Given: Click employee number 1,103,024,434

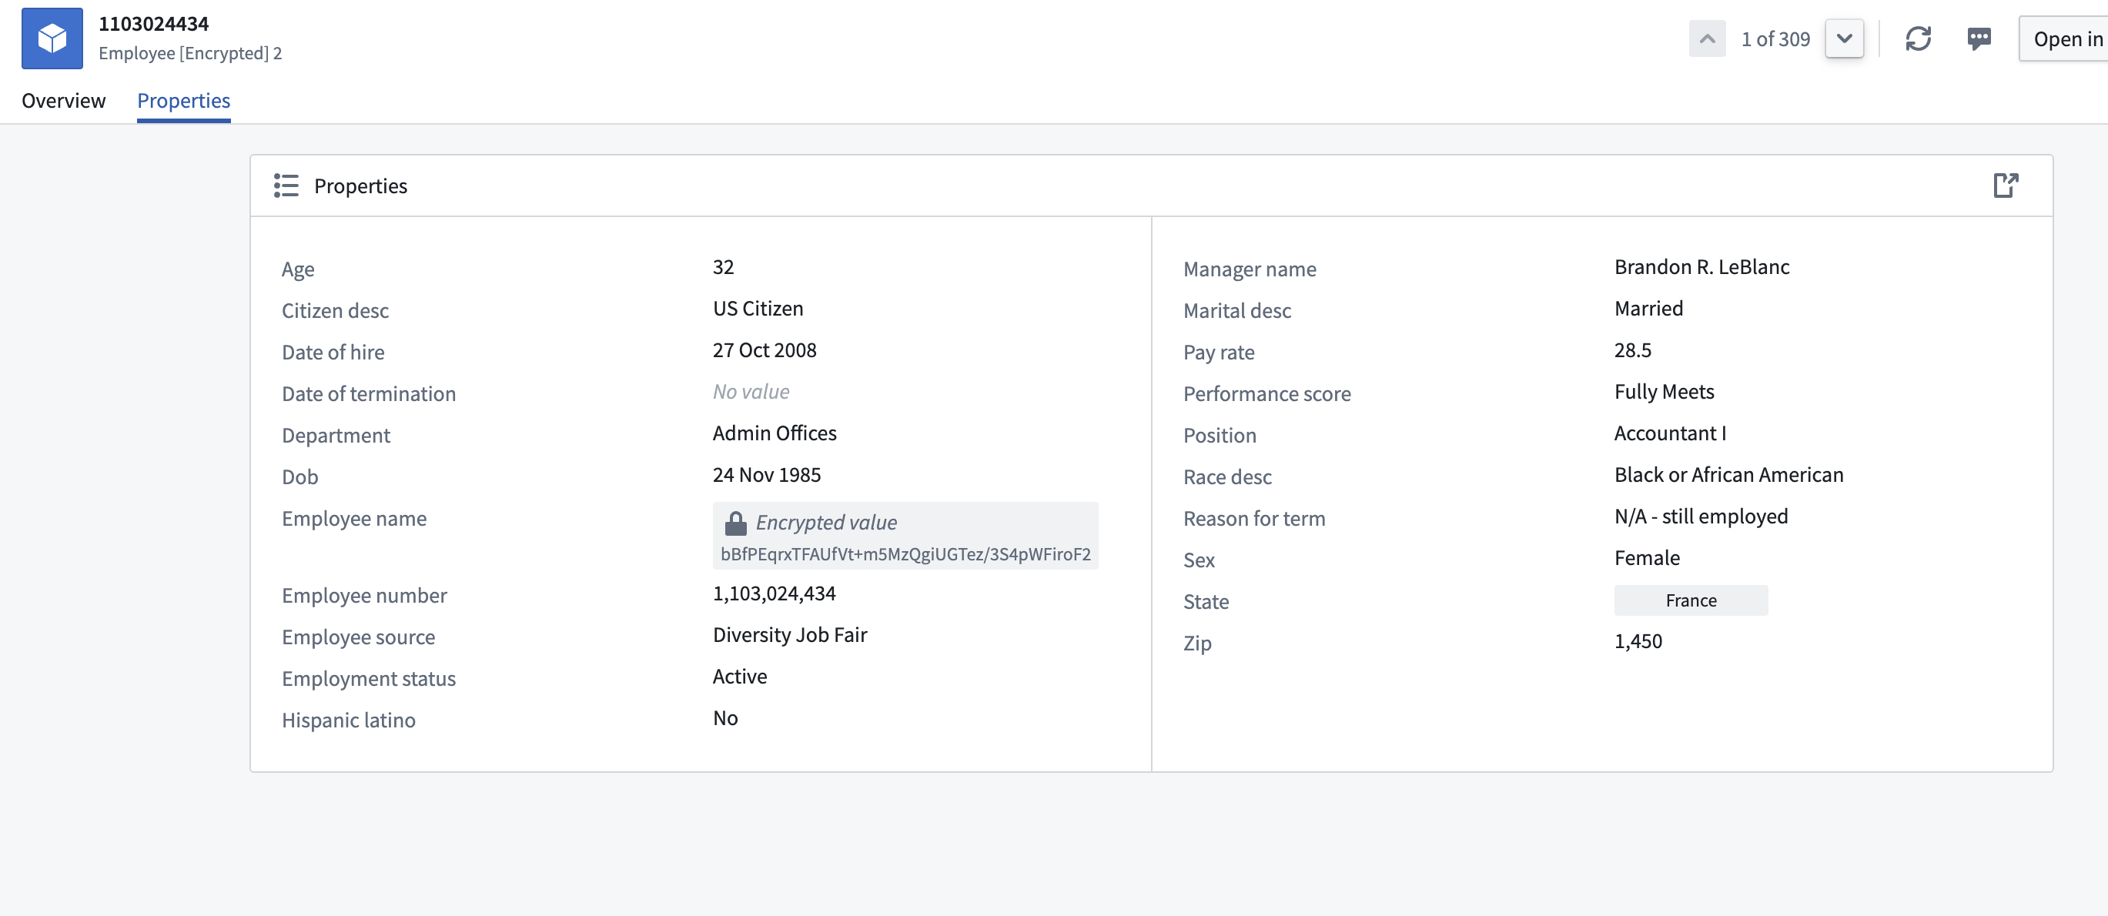Looking at the screenshot, I should pyautogui.click(x=773, y=593).
